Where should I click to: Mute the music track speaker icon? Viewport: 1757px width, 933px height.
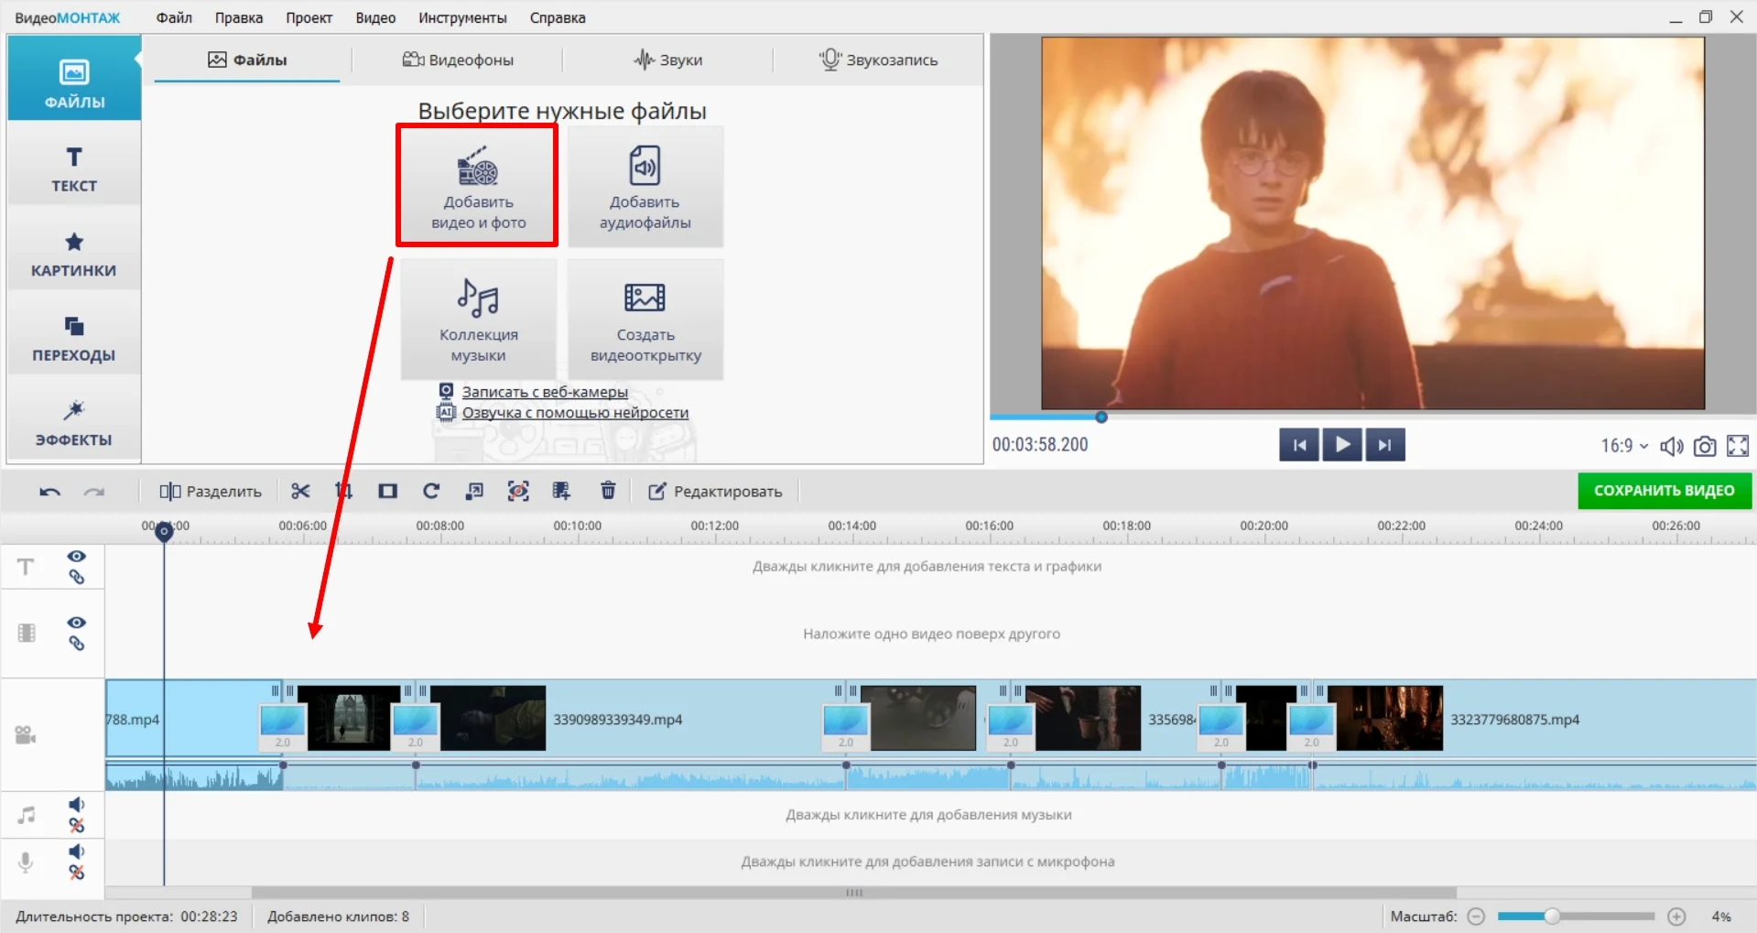tap(77, 805)
